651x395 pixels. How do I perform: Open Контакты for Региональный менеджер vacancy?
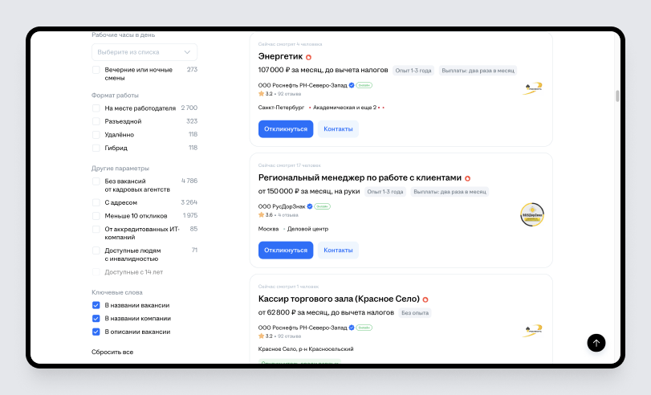[338, 250]
